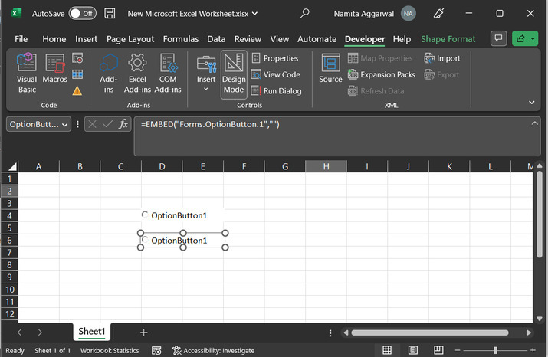548x357 pixels.
Task: Select the lower OptionButton1 radio button
Action: tap(146, 241)
